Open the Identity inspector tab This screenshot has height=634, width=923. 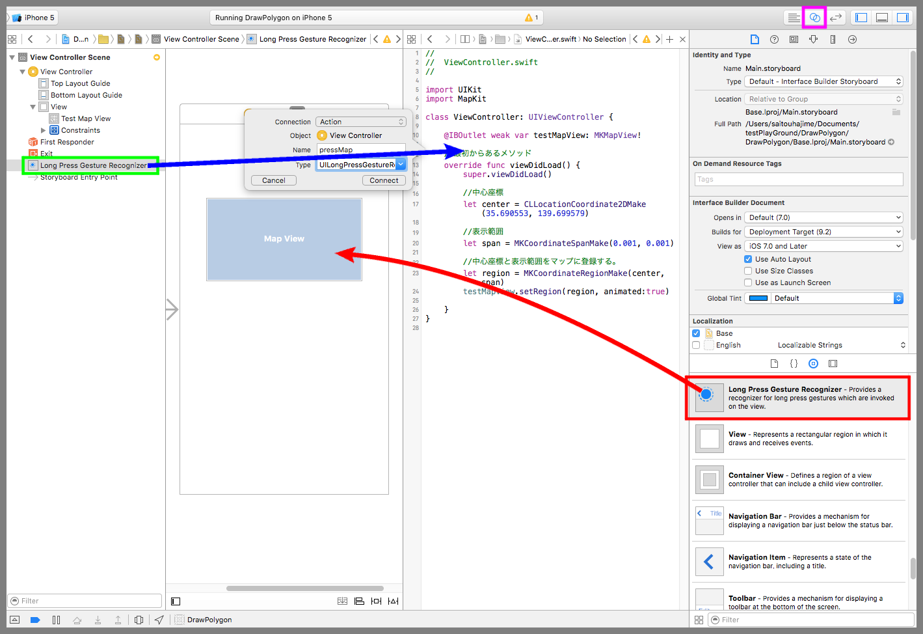tap(794, 39)
